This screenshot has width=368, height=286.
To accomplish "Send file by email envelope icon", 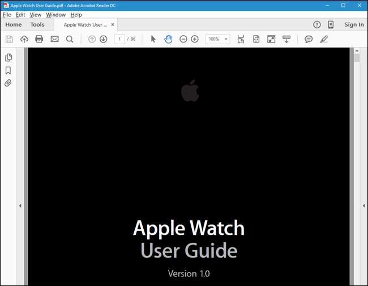I will (x=55, y=39).
